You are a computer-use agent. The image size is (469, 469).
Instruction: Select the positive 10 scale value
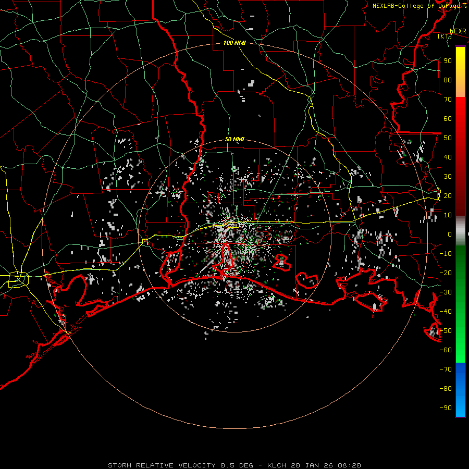(448, 215)
